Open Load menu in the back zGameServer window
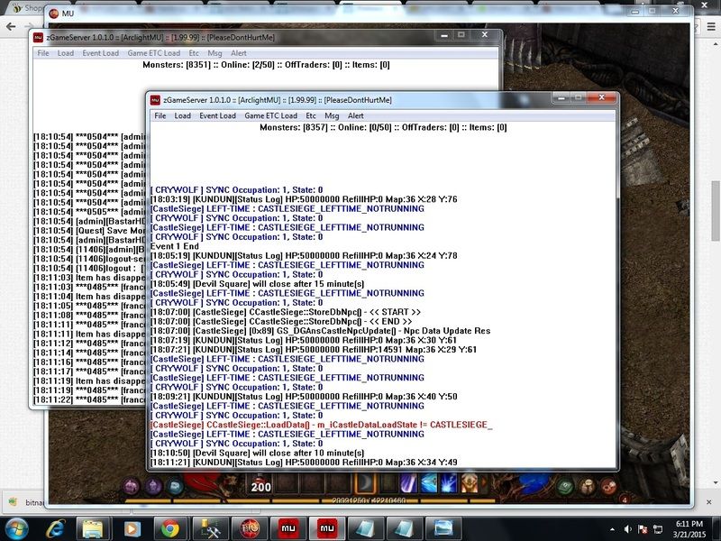The image size is (721, 541). (66, 53)
